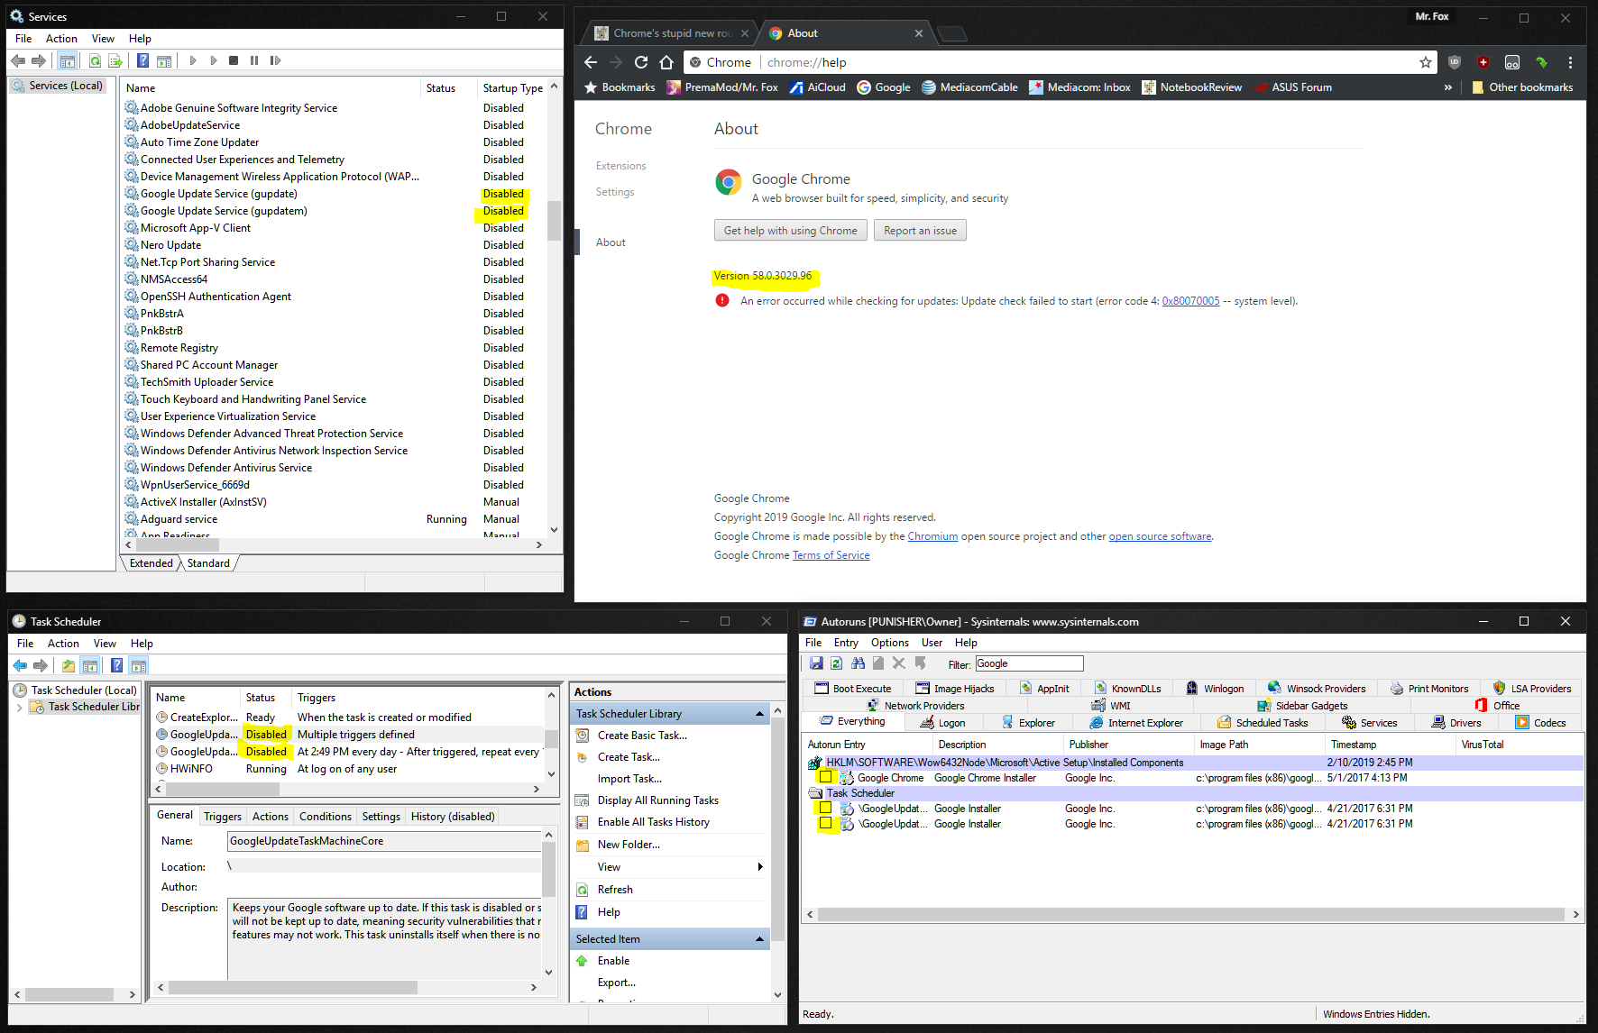Click Refresh icon in Task Scheduler Actions pane
The width and height of the screenshot is (1598, 1033).
click(x=583, y=890)
